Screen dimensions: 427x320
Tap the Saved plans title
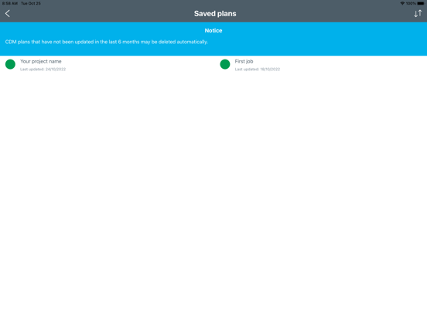(x=215, y=14)
